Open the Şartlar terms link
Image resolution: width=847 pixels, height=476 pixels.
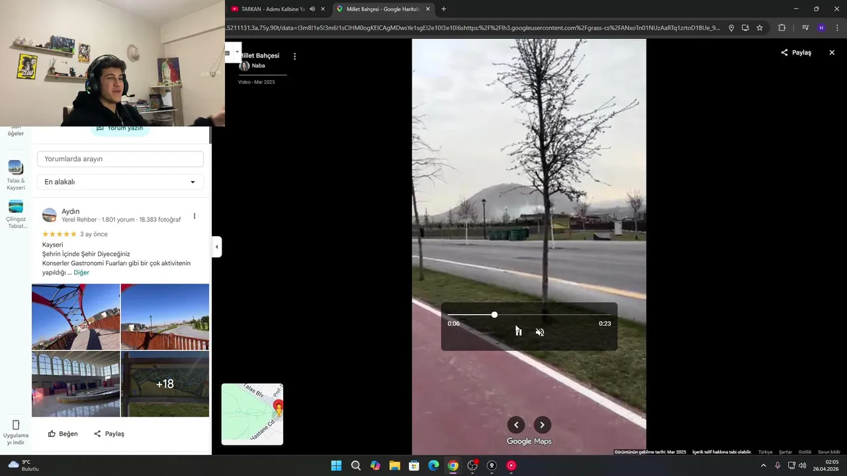point(785,452)
